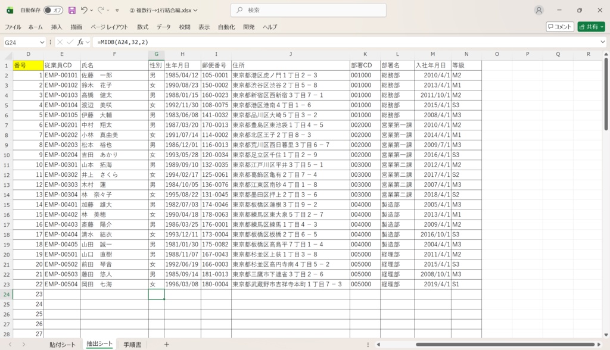Cancel the formula entry with X icon
610x350 pixels.
[60, 42]
